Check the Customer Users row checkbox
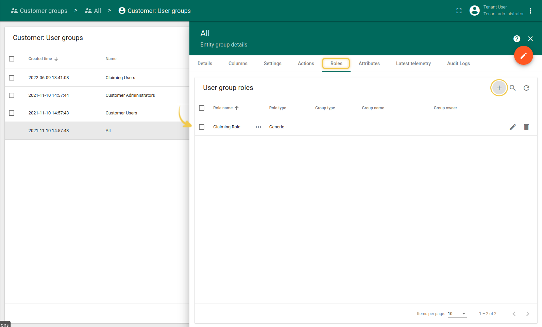This screenshot has height=327, width=542. coord(12,113)
